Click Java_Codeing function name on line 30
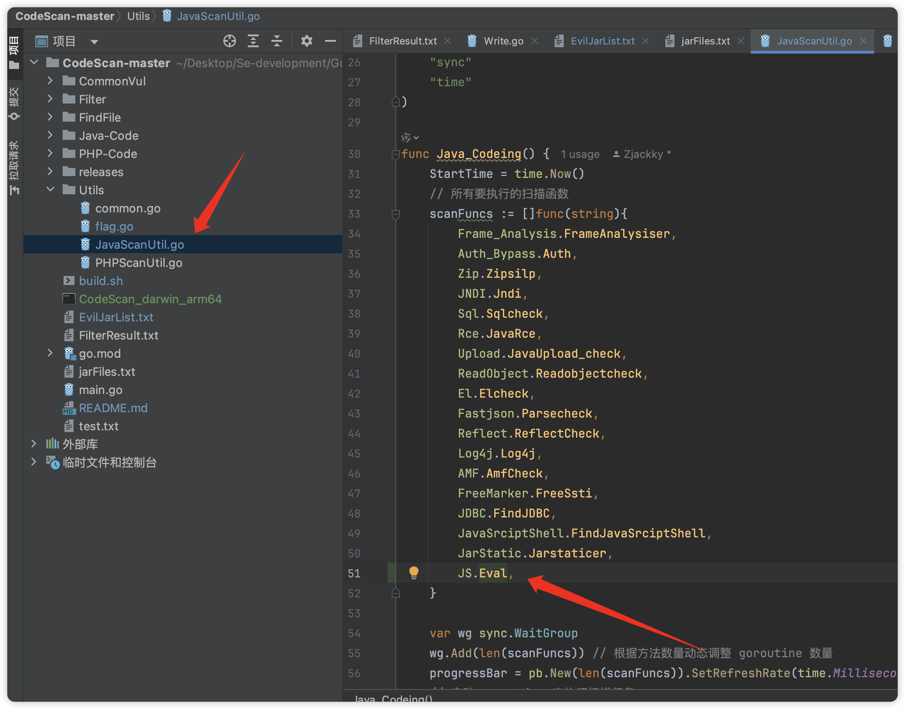This screenshot has height=709, width=905. tap(478, 154)
